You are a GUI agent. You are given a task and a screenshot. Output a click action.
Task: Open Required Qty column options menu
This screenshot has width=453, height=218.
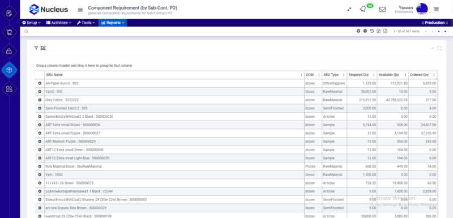pyautogui.click(x=374, y=75)
